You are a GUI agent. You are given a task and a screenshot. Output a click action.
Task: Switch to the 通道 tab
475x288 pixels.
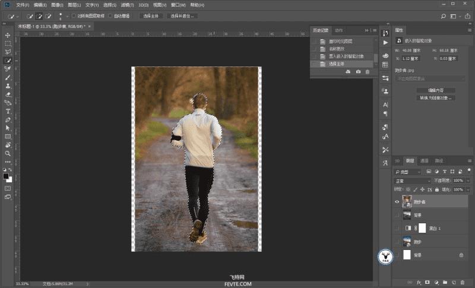tap(425, 161)
